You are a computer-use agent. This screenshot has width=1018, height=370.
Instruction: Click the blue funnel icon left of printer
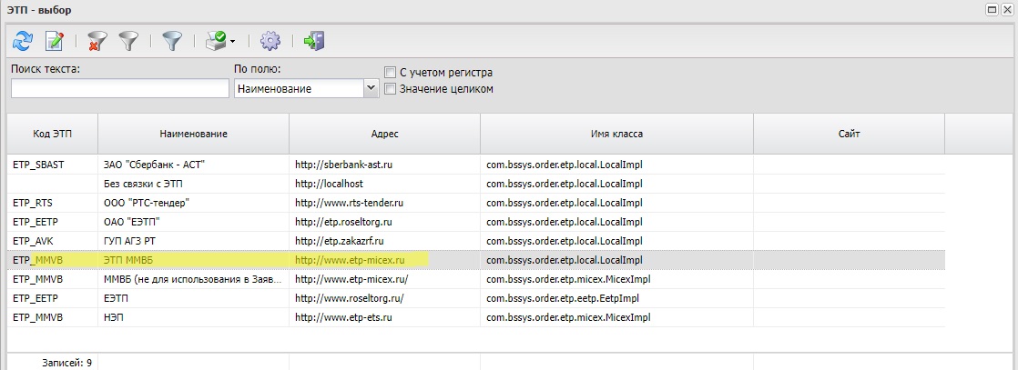172,41
